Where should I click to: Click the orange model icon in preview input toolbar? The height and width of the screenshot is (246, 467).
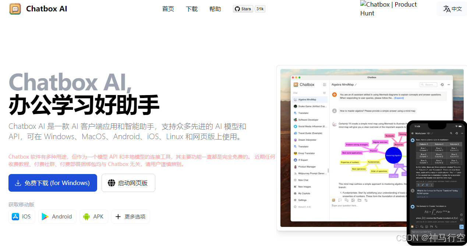333,200
